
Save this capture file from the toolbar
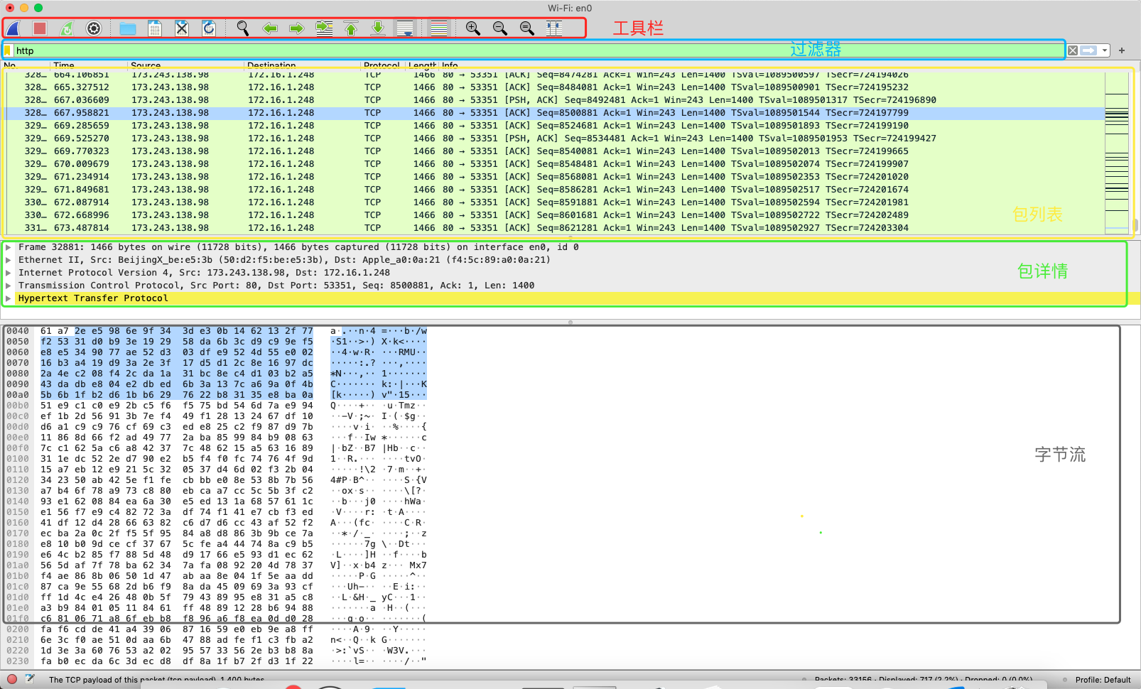[155, 28]
